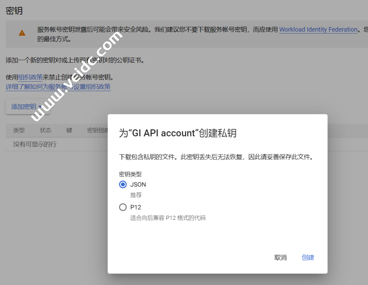Screen dimensions: 368x285
Task: Click the dialog title 为"GI API account"创建私钥
Action: tap(178, 133)
